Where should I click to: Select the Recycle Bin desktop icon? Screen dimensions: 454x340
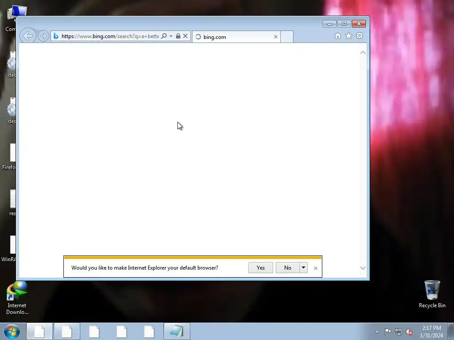pyautogui.click(x=432, y=294)
